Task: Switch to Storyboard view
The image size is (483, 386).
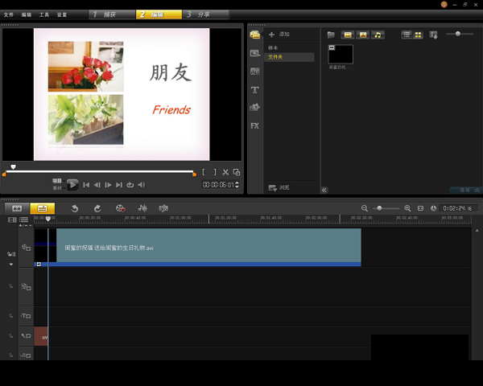Action: (17, 208)
